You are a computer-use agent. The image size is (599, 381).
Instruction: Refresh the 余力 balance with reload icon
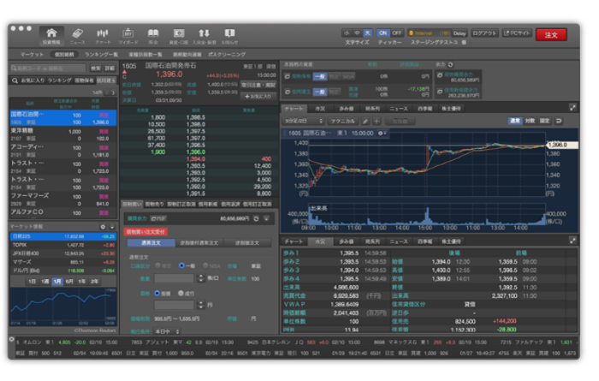pyautogui.click(x=451, y=64)
